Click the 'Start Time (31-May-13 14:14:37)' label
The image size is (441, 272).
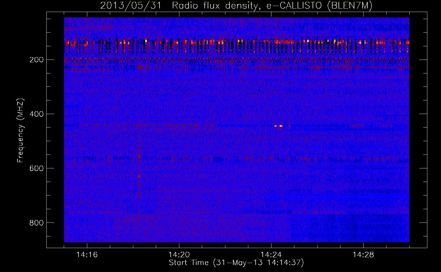(236, 263)
